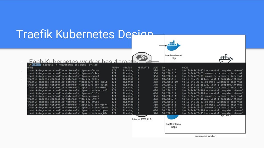Screen dimensions: 264x148
Task: Click the home icon in terminal prompt
Action: [36, 65]
